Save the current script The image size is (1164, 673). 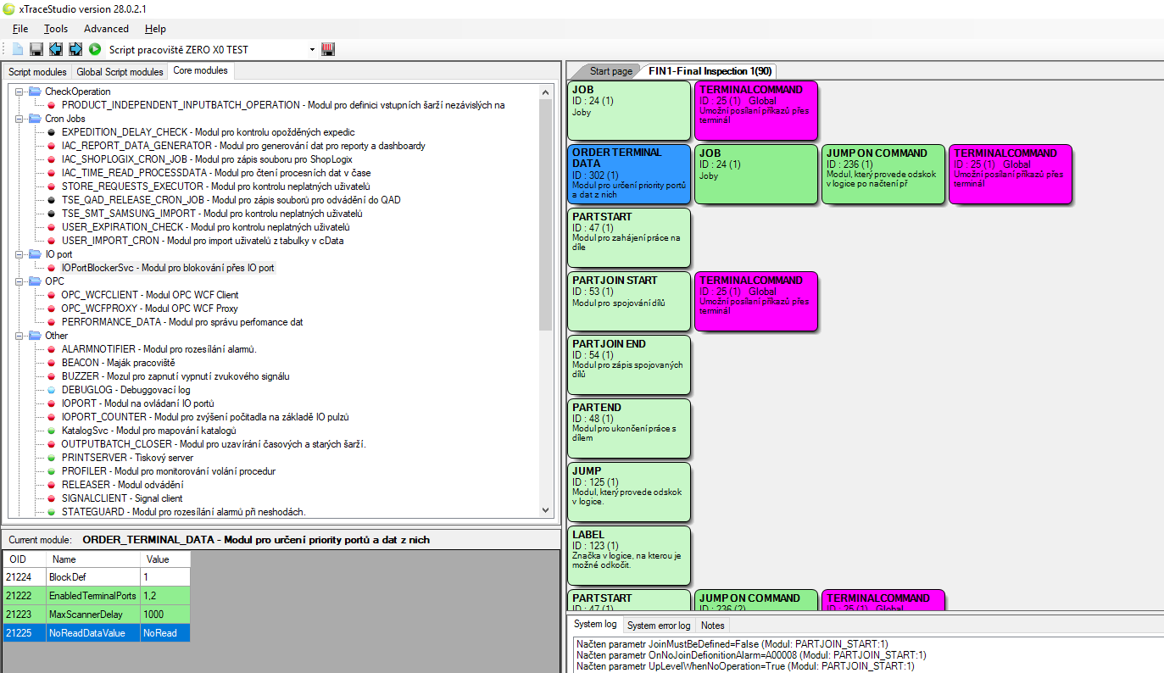(36, 48)
